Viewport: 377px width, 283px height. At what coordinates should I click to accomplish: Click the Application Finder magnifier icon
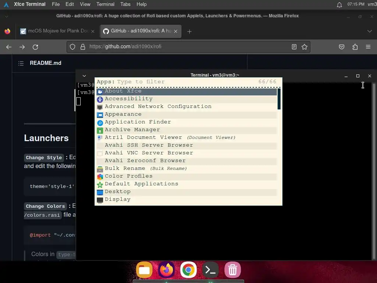point(100,123)
